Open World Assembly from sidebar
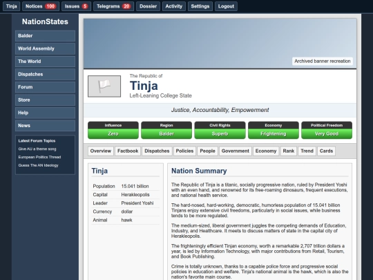Screen dimensions: 373x280 [x=45, y=48]
